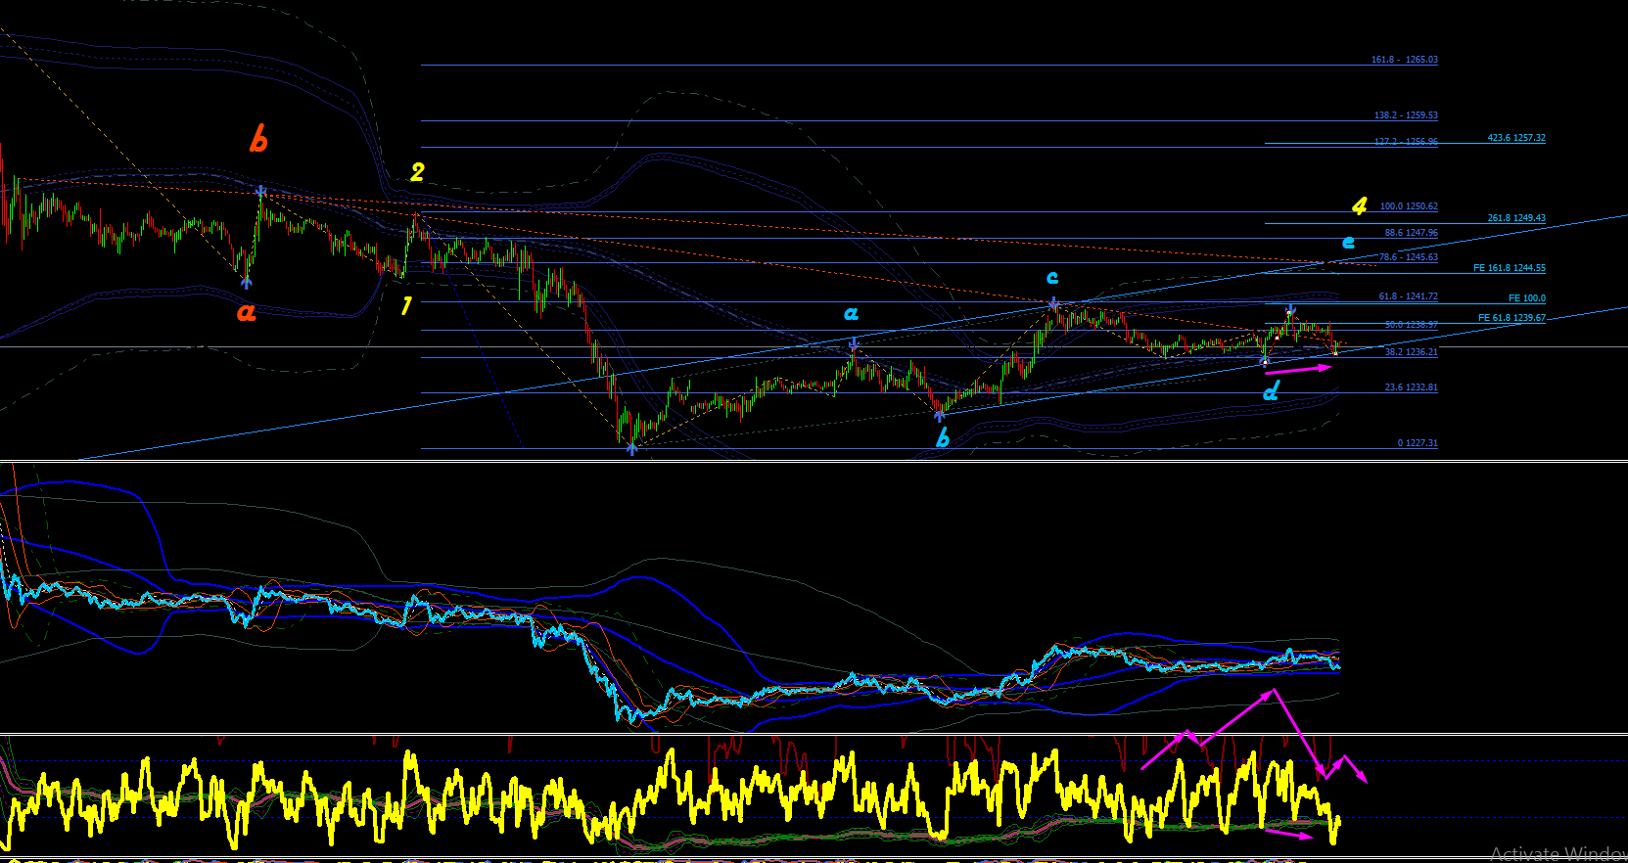Click the blue wave label "d"

coord(1271,391)
